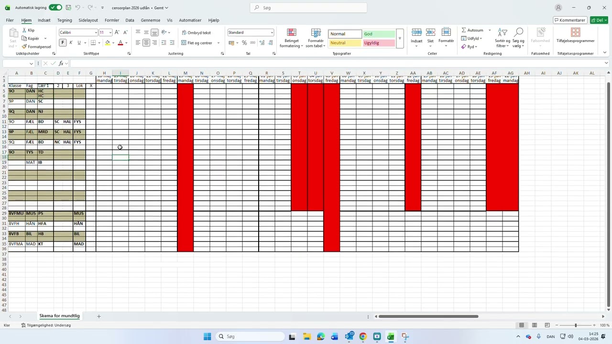Open the Udfyld fill dropdown
Image resolution: width=612 pixels, height=344 pixels.
[x=472, y=38]
